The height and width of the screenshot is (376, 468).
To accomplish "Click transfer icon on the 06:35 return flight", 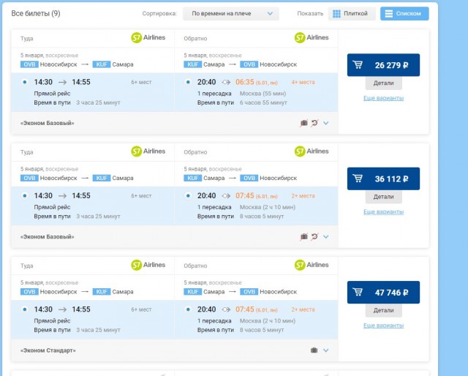I will tap(226, 83).
